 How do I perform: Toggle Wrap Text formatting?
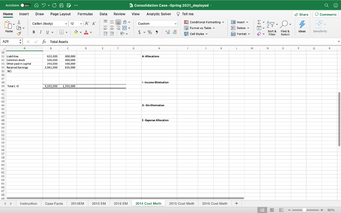tap(125, 22)
